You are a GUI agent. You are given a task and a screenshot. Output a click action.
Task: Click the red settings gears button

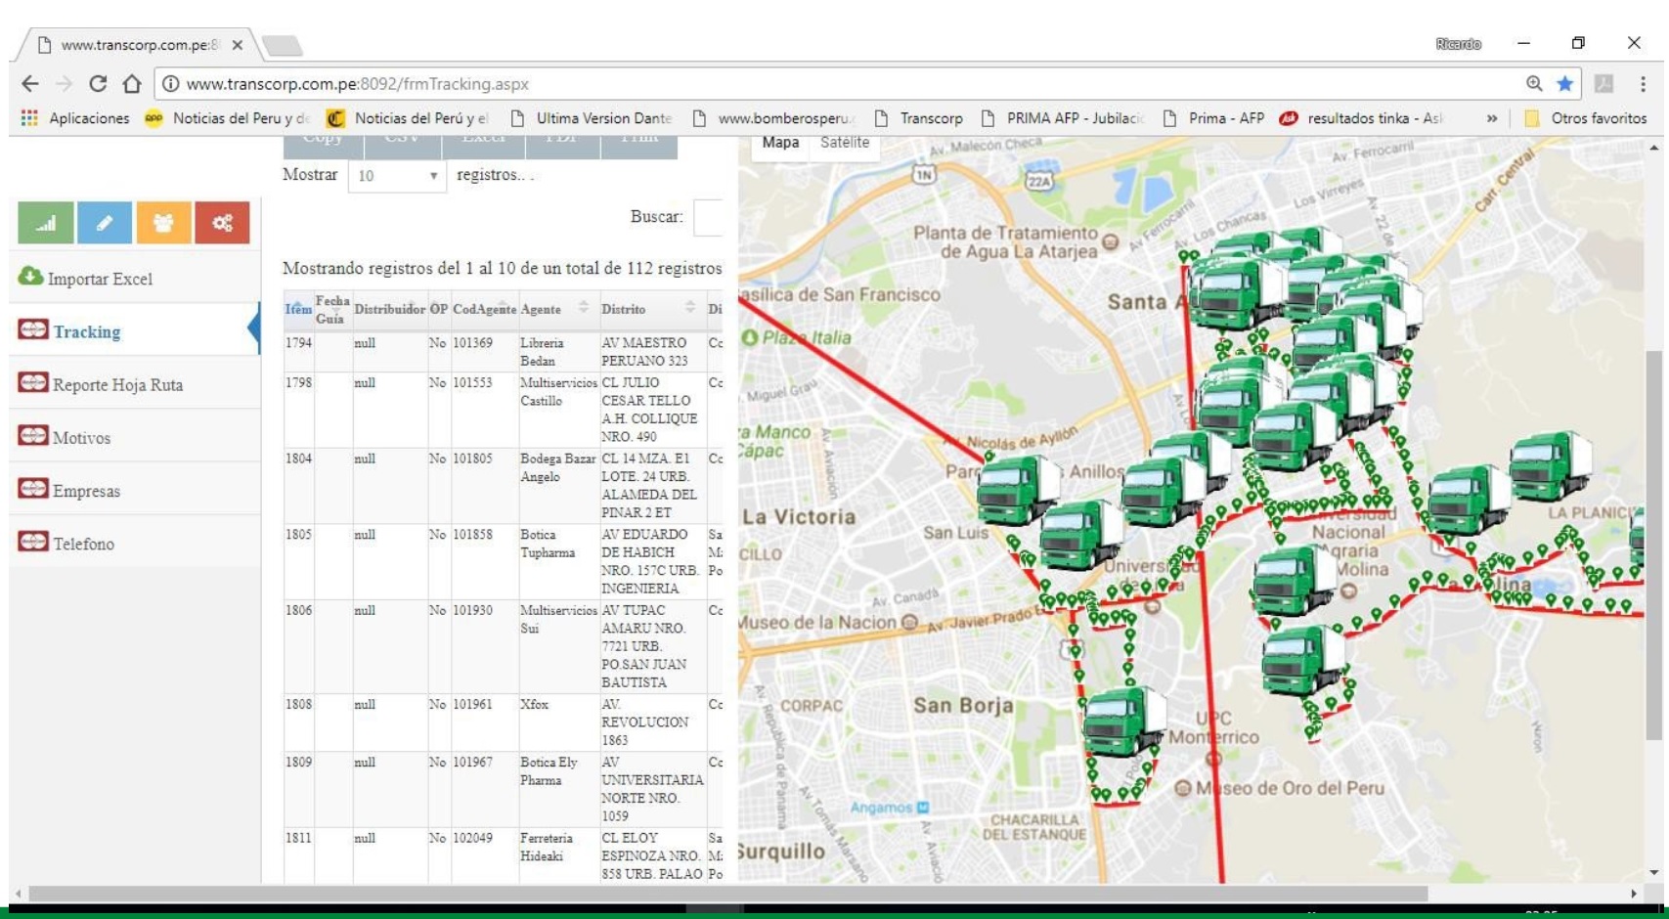coord(222,223)
